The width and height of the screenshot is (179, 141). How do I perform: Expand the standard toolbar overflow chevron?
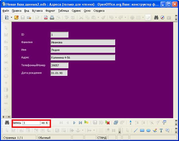pyautogui.click(x=176, y=16)
